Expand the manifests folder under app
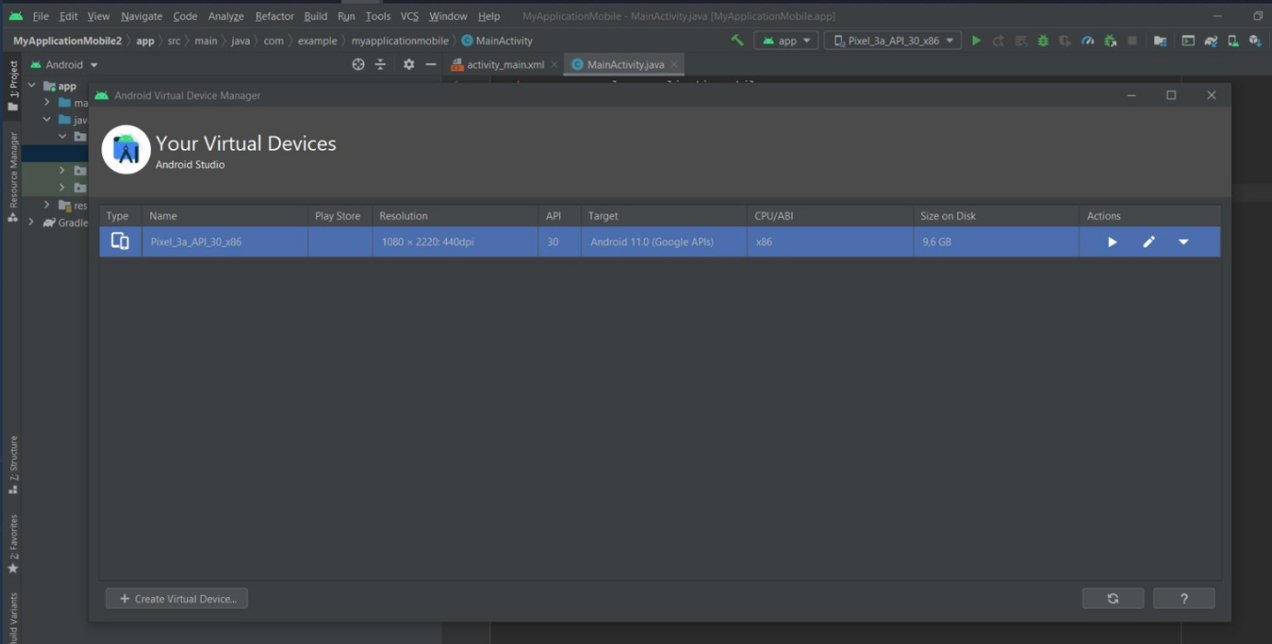This screenshot has width=1272, height=644. click(47, 103)
